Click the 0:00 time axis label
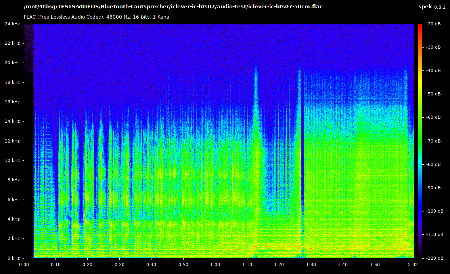 [x=24, y=264]
